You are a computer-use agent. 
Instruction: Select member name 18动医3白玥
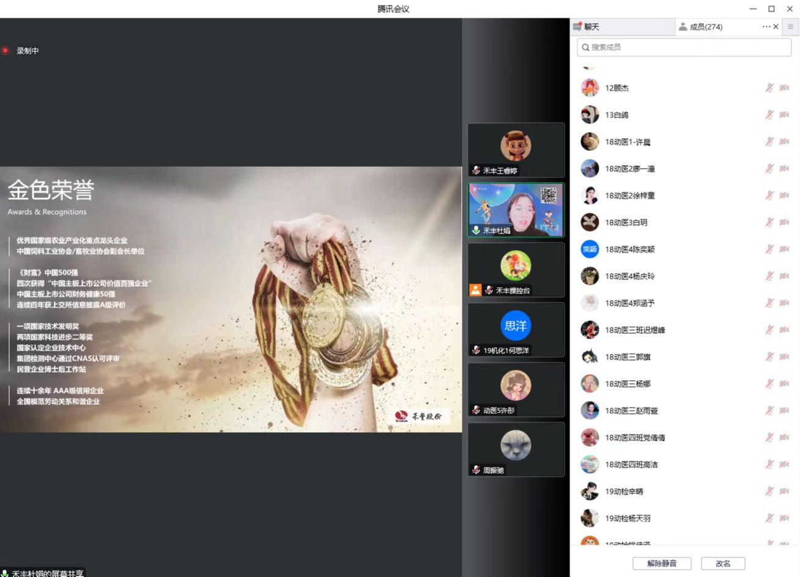[626, 222]
